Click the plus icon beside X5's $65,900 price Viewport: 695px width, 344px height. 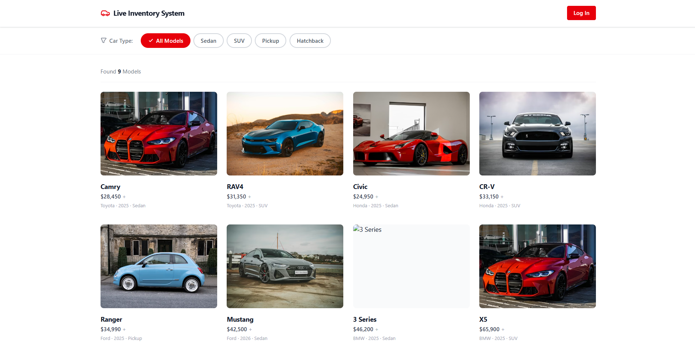click(x=503, y=330)
